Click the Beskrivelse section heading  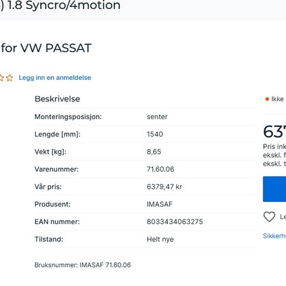click(x=57, y=99)
